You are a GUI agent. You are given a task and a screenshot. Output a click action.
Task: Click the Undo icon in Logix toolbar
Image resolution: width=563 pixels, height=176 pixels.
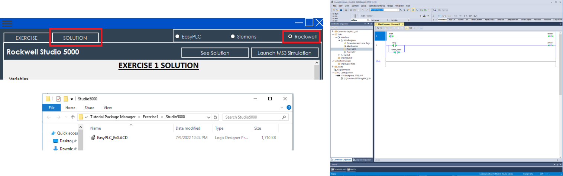click(363, 10)
